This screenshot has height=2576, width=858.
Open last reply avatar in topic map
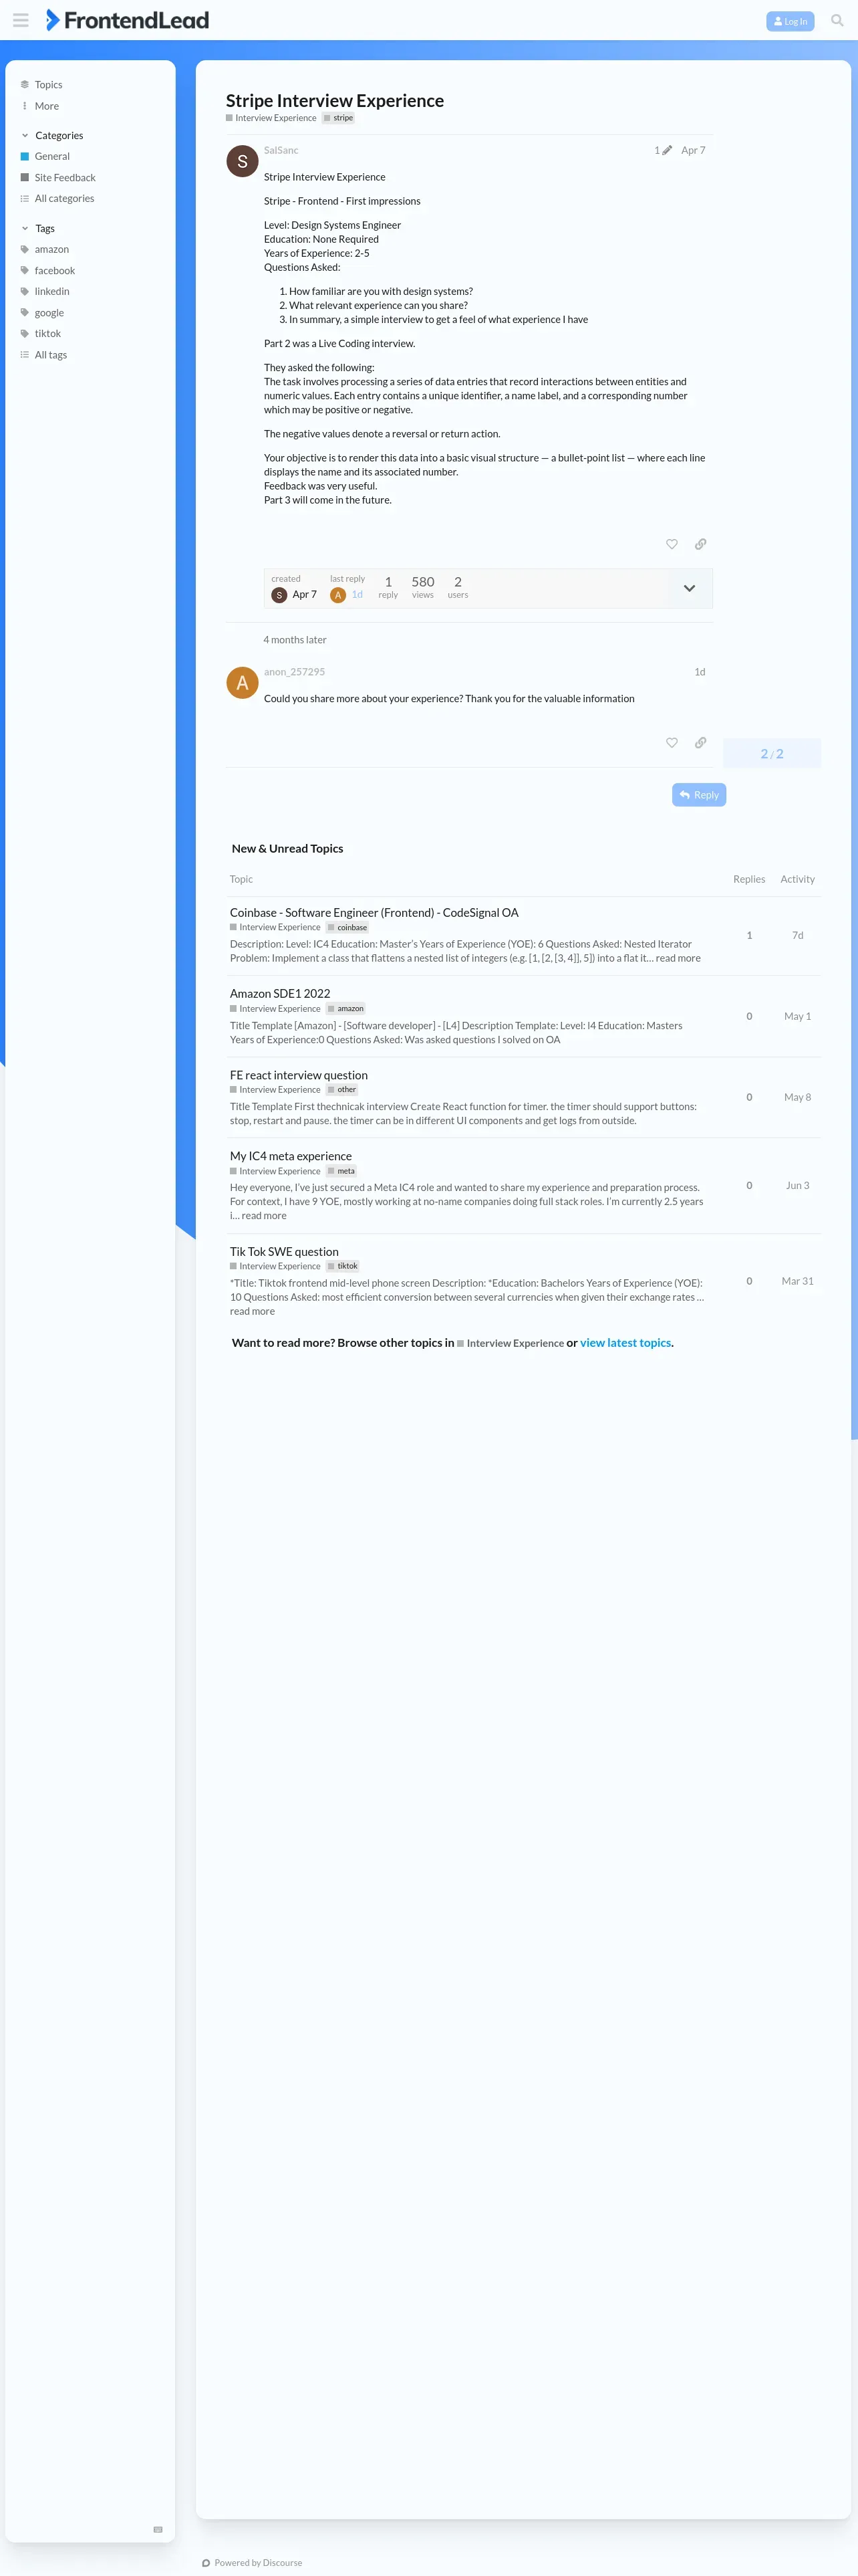tap(337, 595)
